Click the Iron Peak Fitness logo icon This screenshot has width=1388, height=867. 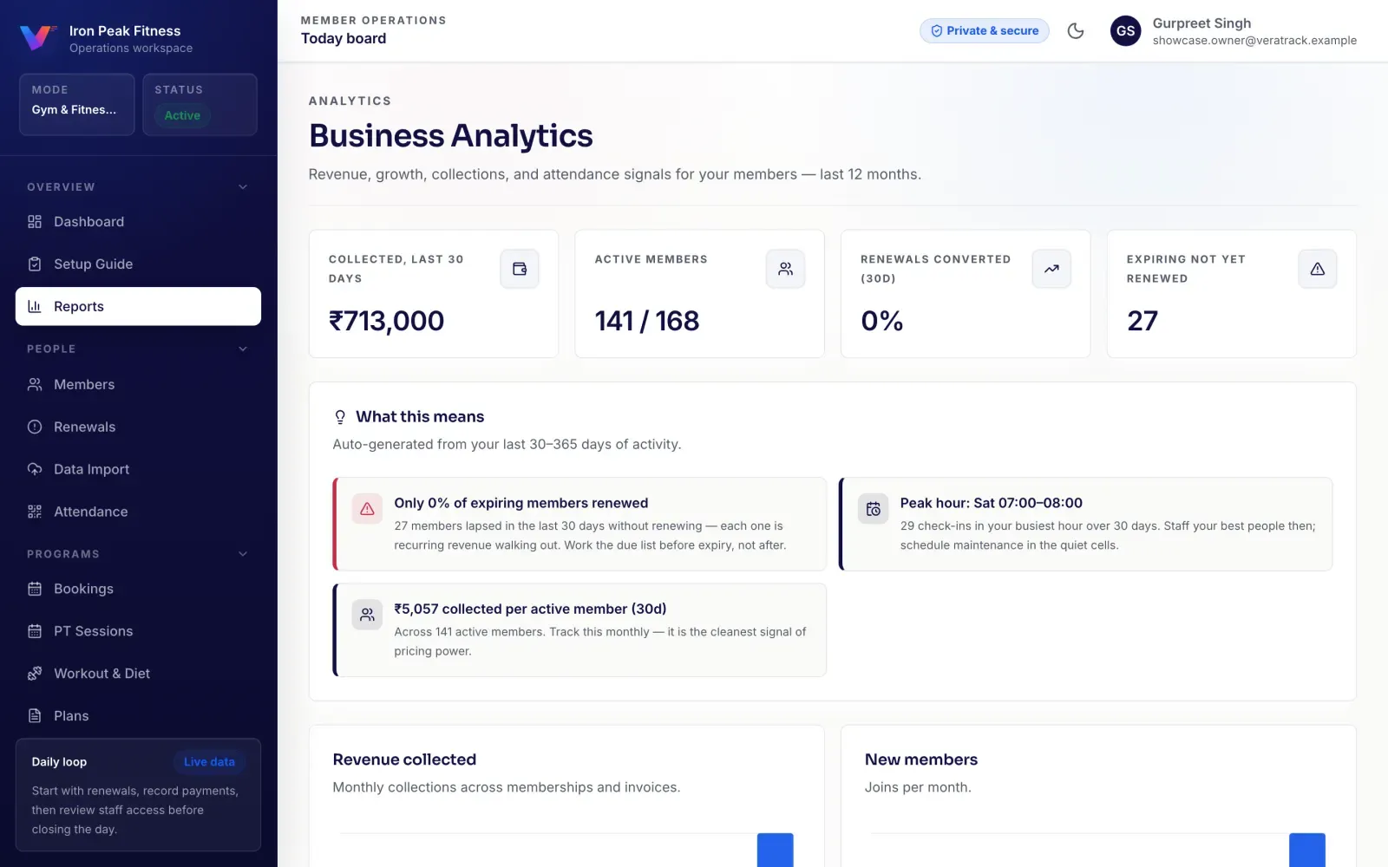(x=37, y=37)
